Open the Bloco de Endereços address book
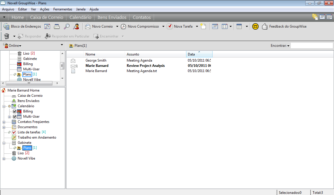Viewport: 334px width, 195px height. (22, 26)
